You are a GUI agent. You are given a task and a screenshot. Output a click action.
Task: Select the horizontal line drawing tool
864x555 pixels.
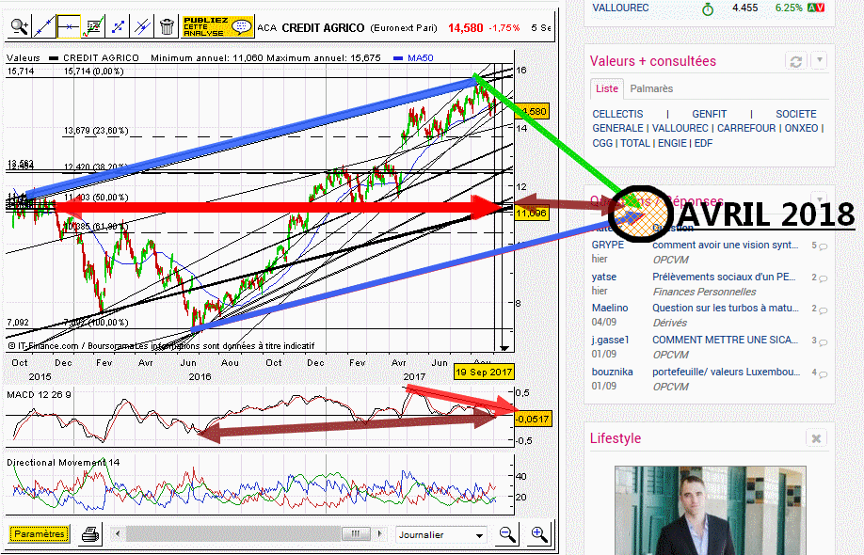click(x=69, y=26)
